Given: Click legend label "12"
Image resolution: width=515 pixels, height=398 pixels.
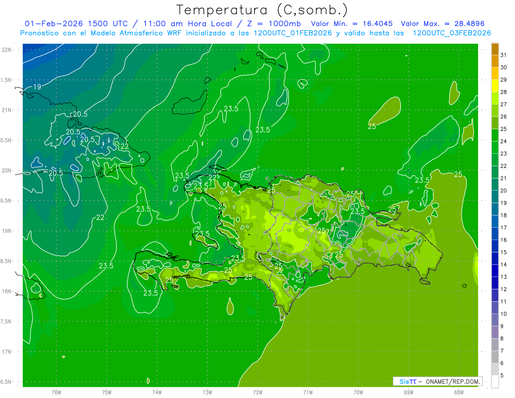Looking at the screenshot, I should click(x=504, y=289).
